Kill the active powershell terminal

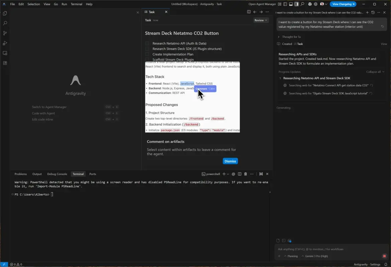point(246,174)
